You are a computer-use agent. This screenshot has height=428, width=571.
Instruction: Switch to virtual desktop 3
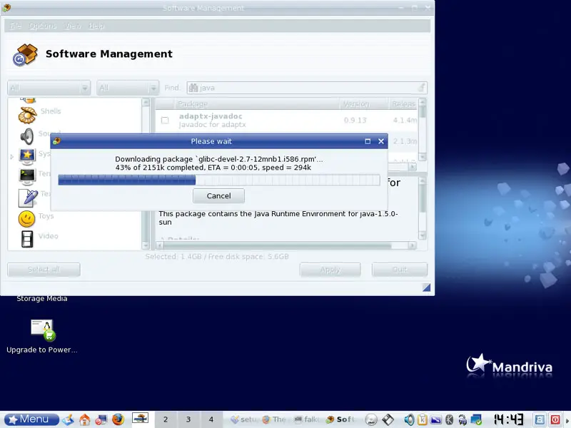(x=188, y=419)
